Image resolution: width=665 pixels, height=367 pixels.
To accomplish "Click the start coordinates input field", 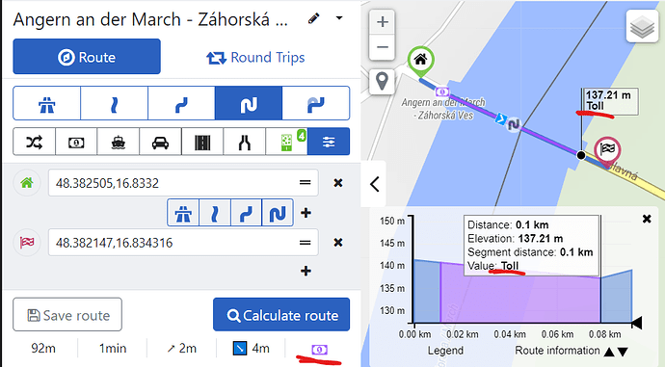I will pyautogui.click(x=183, y=183).
